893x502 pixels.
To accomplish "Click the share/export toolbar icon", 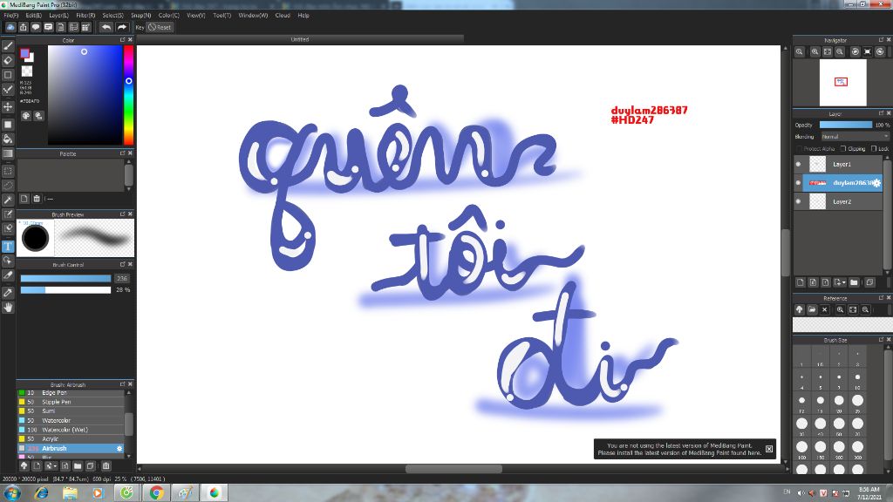I will coord(24,27).
